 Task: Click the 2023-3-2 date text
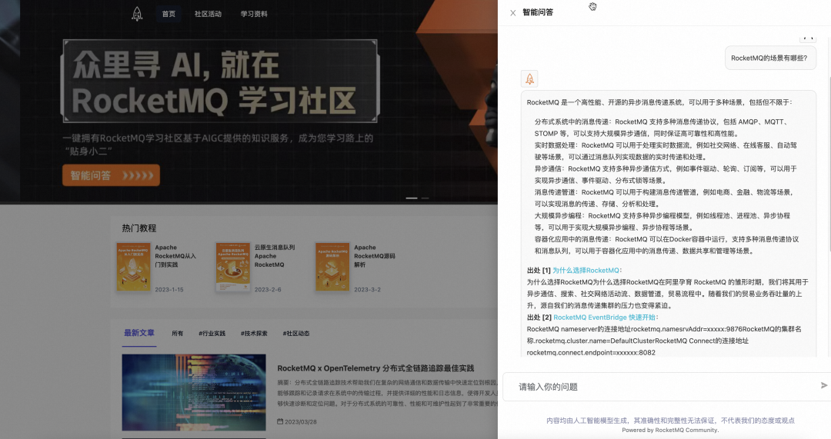[367, 290]
